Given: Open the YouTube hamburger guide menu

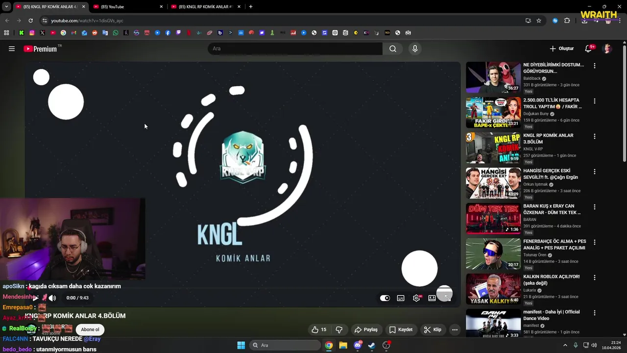Looking at the screenshot, I should click(12, 49).
